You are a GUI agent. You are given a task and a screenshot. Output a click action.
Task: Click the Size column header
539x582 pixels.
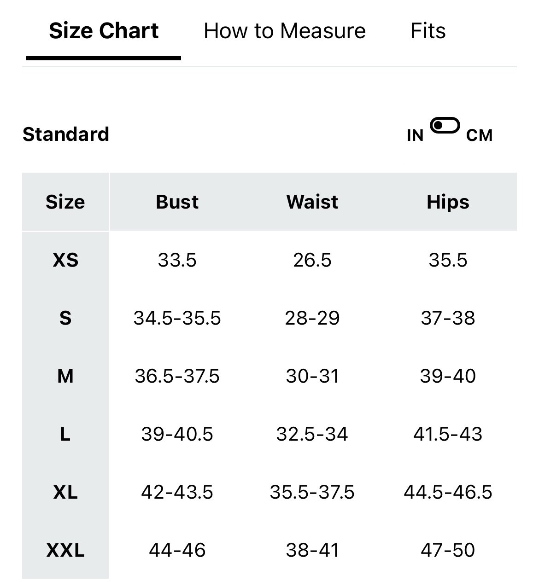(x=65, y=202)
